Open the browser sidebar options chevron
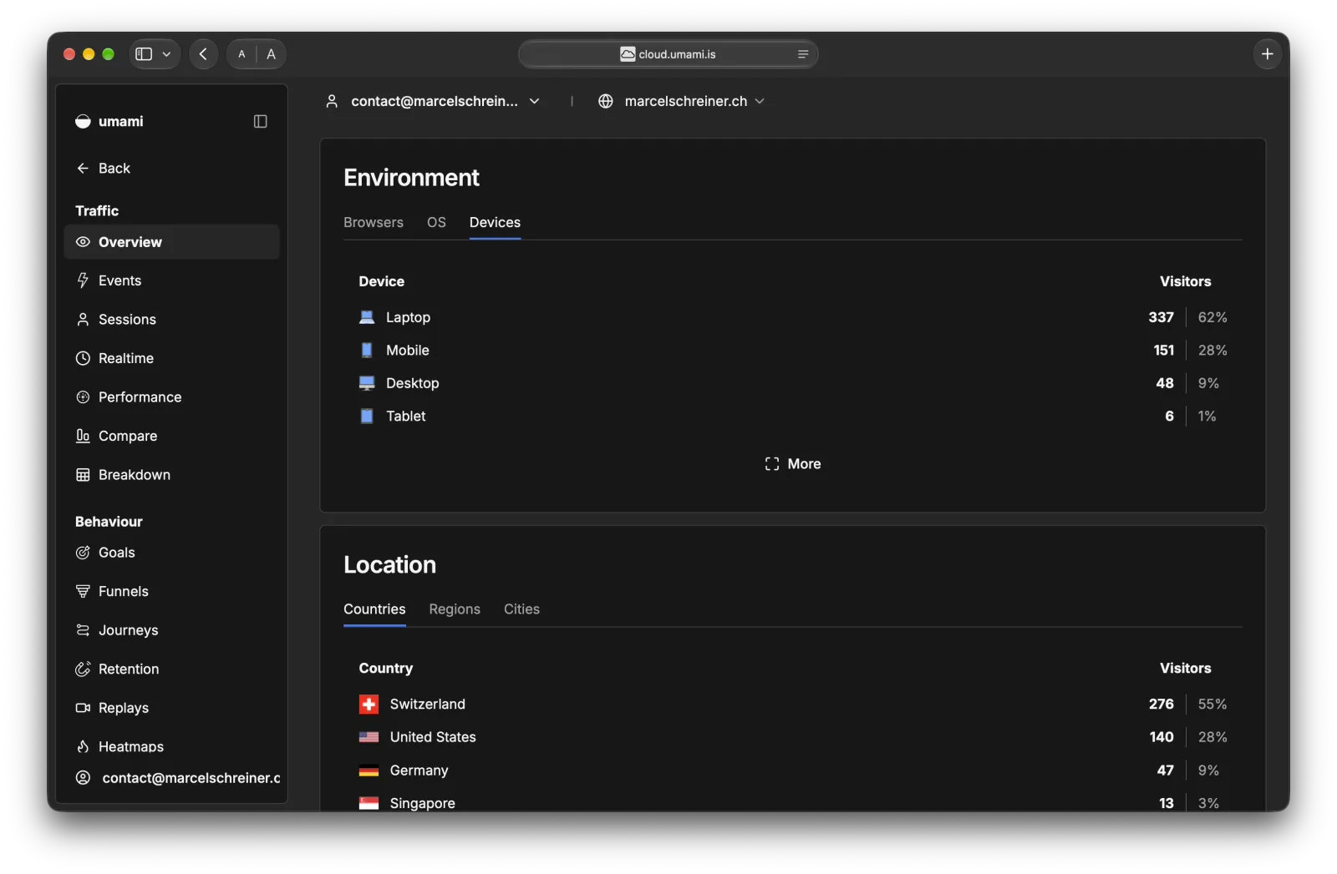 click(167, 54)
